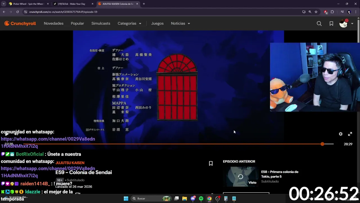Open E58 – Primera colonia de Tokio title
The width and height of the screenshot is (360, 203).
[280, 174]
